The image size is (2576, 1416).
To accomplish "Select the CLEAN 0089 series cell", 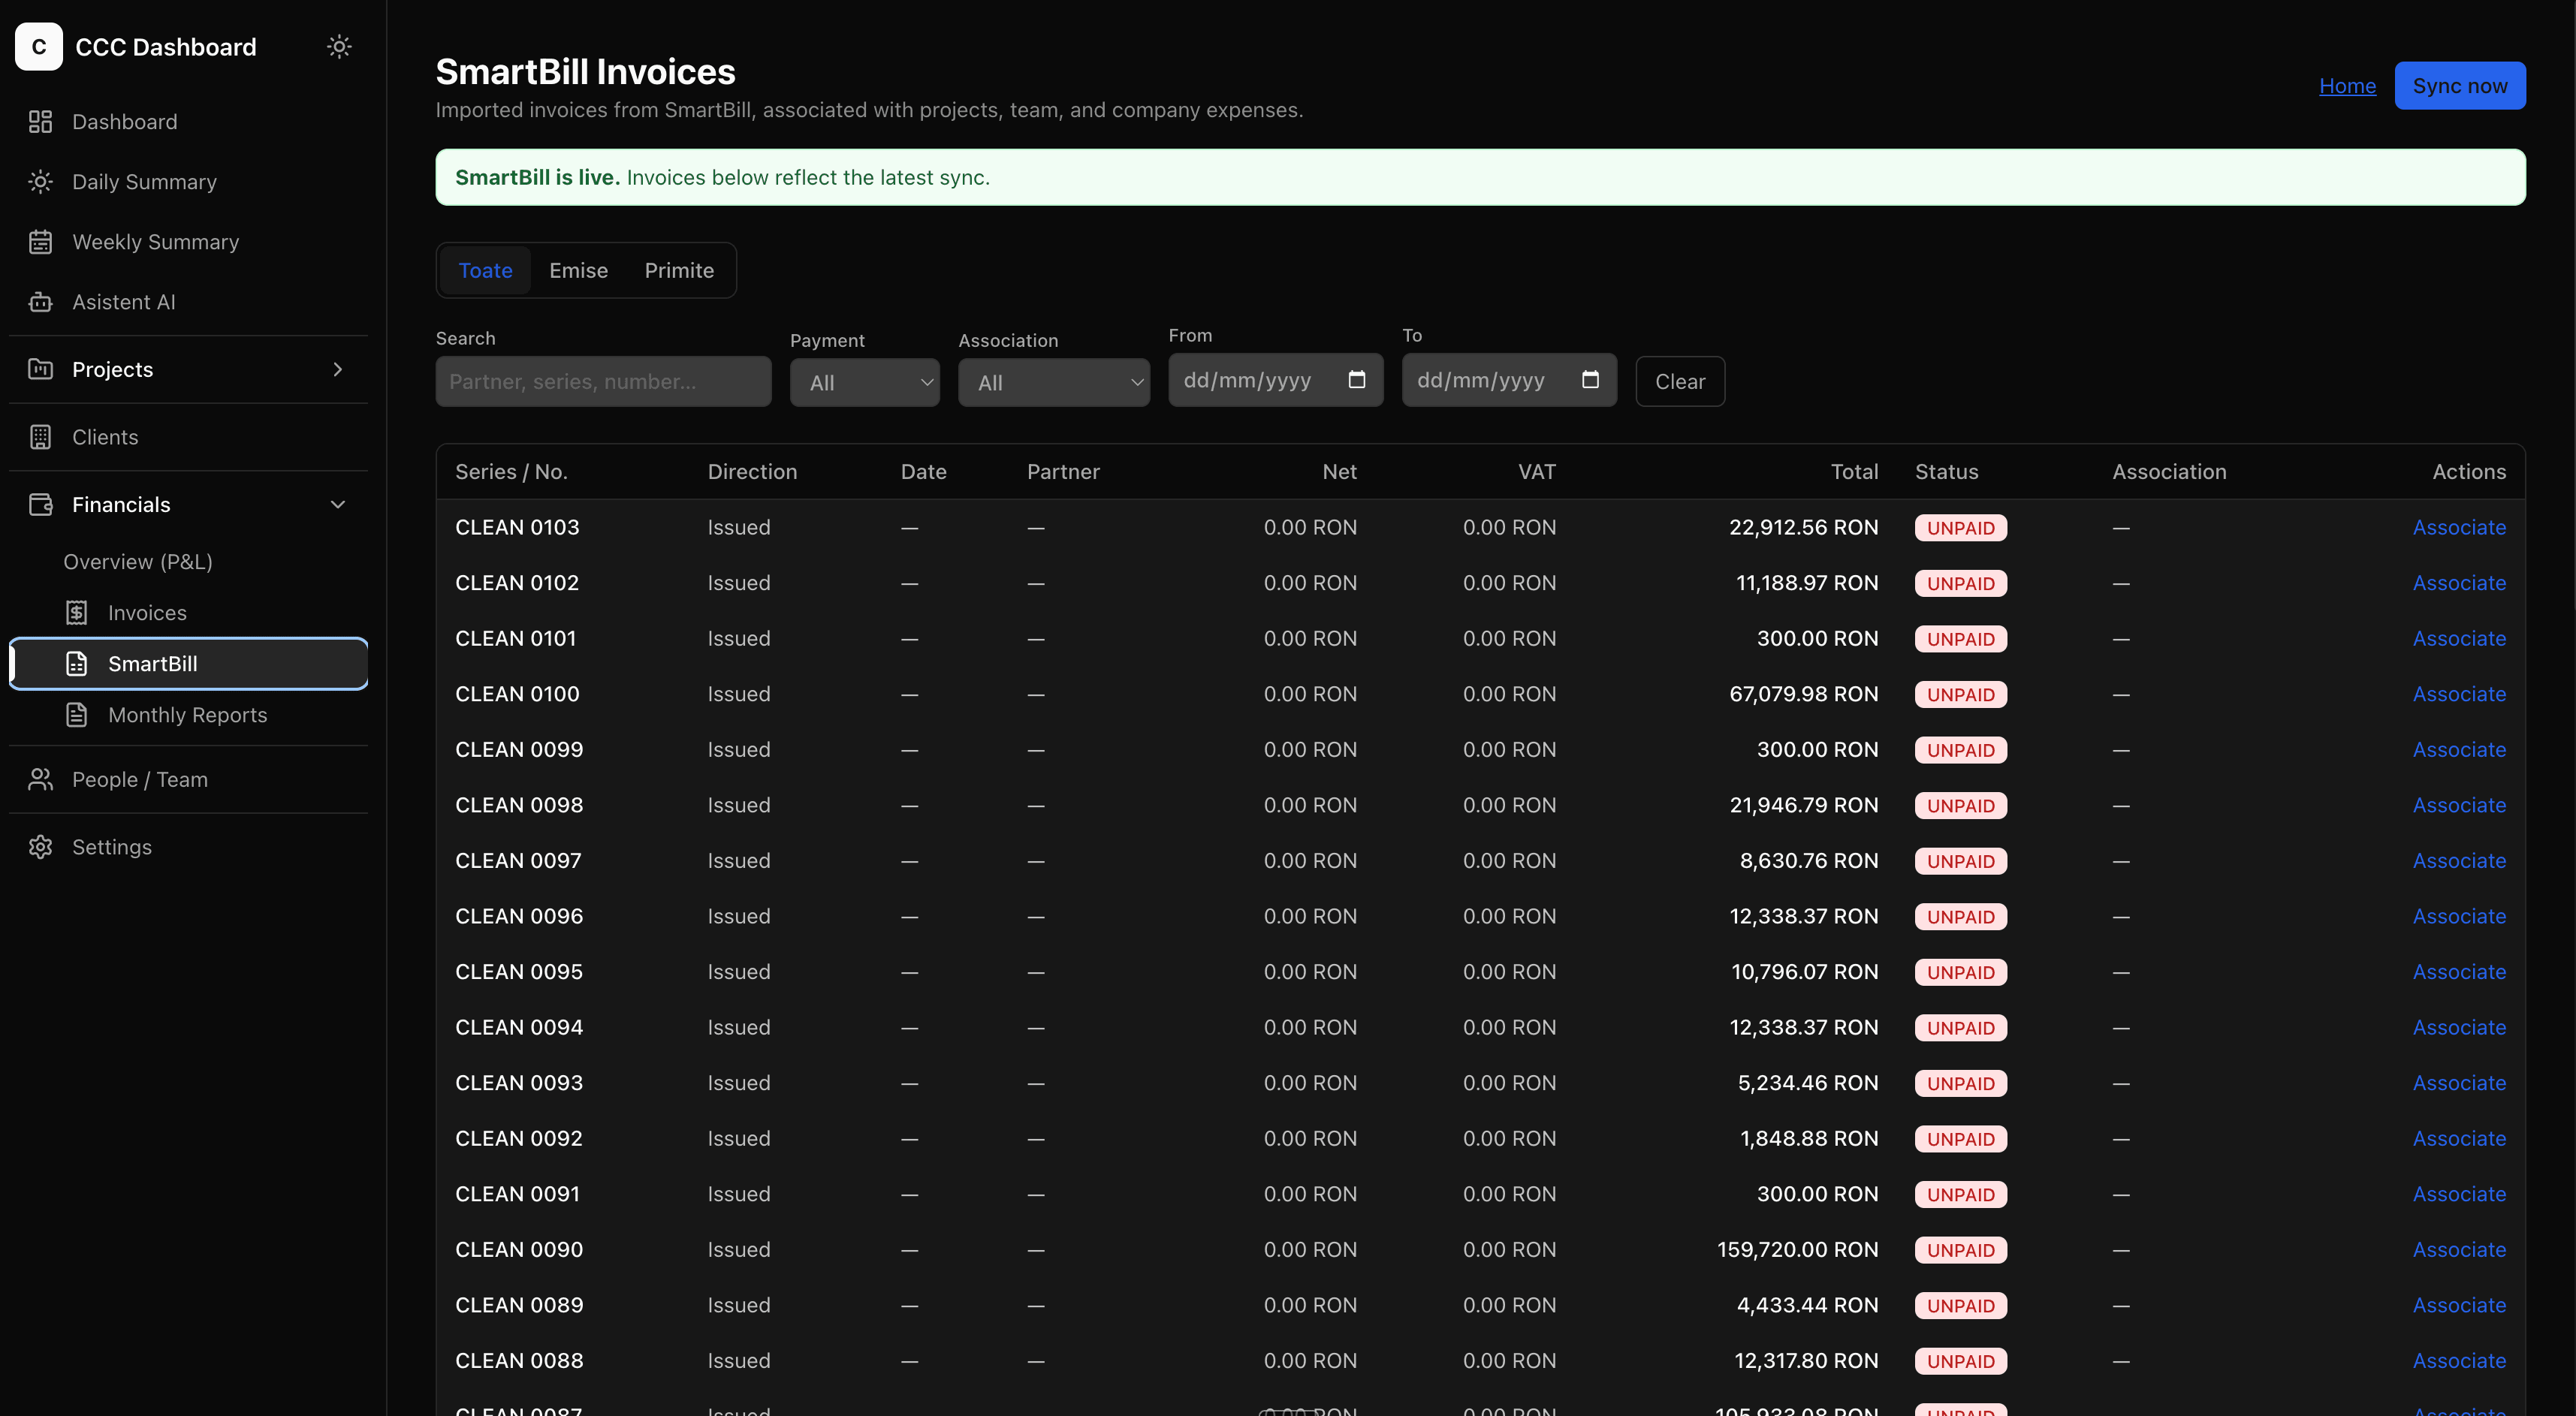I will pos(519,1304).
